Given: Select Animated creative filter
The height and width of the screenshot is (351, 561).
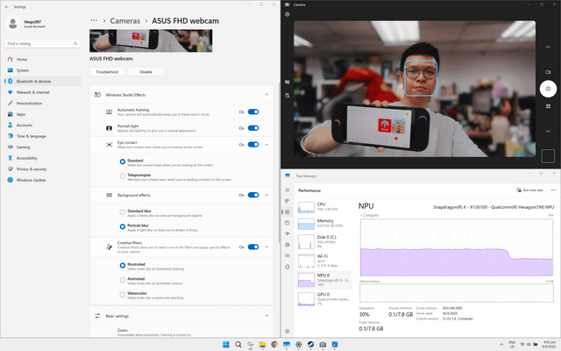Looking at the screenshot, I should (x=123, y=280).
